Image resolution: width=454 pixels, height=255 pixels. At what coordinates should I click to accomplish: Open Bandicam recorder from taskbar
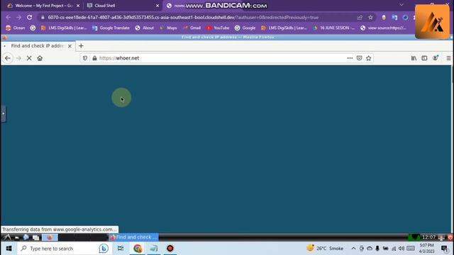point(170,249)
